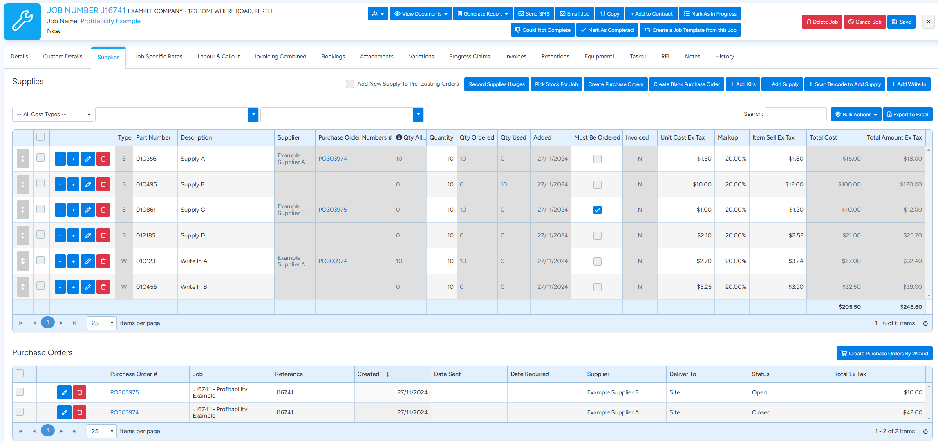Click the plus quantity icon for Supply B
Image resolution: width=938 pixels, height=443 pixels.
(73, 184)
